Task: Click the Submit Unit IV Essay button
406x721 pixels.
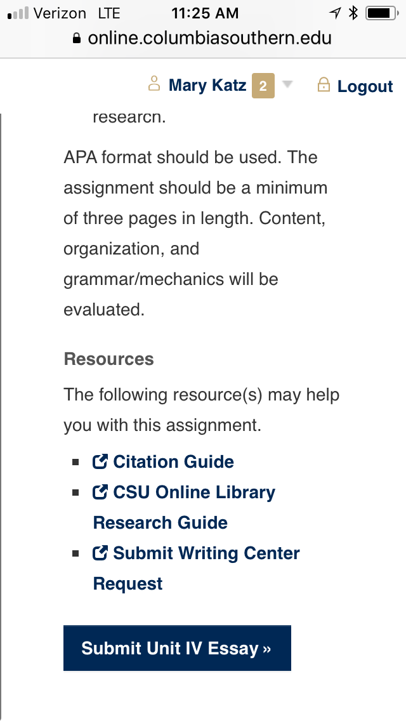Action: pyautogui.click(x=177, y=648)
